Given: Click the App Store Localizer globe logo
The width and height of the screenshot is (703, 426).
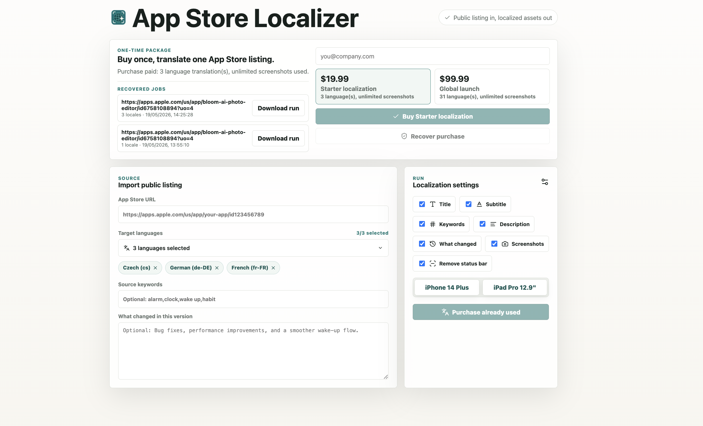Looking at the screenshot, I should coord(118,18).
